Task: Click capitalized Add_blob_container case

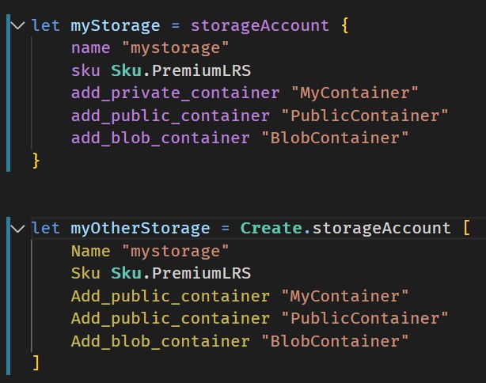Action: 161,341
